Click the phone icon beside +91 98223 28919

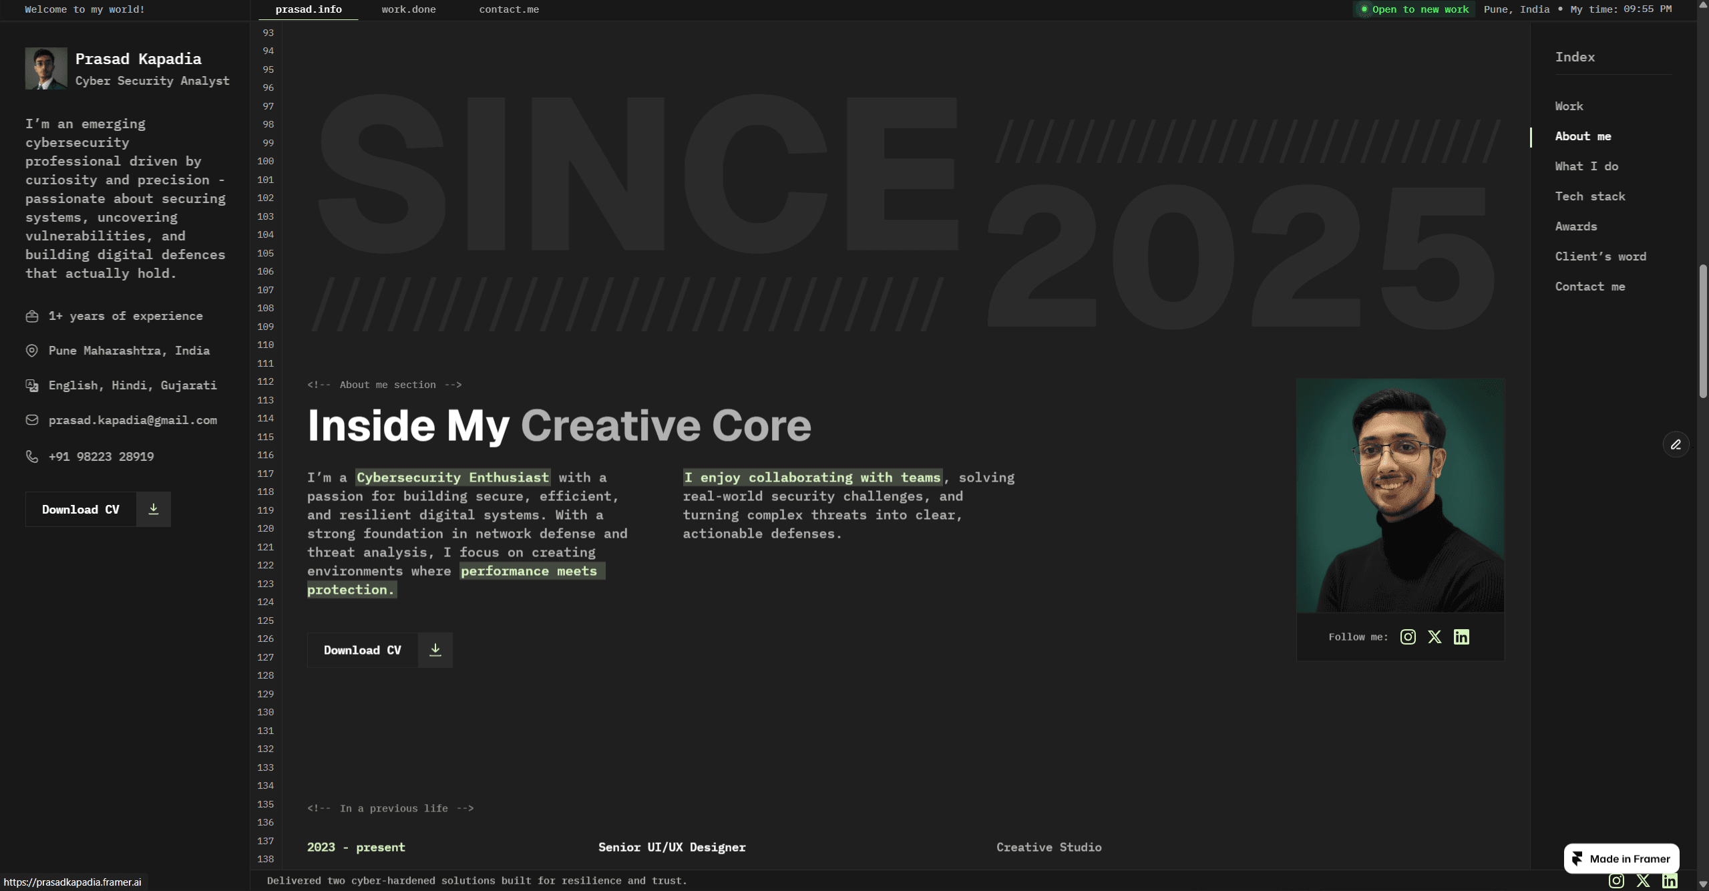(x=31, y=456)
